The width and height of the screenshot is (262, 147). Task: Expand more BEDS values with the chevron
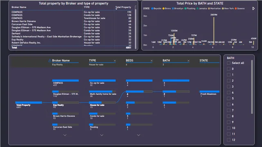[138, 135]
